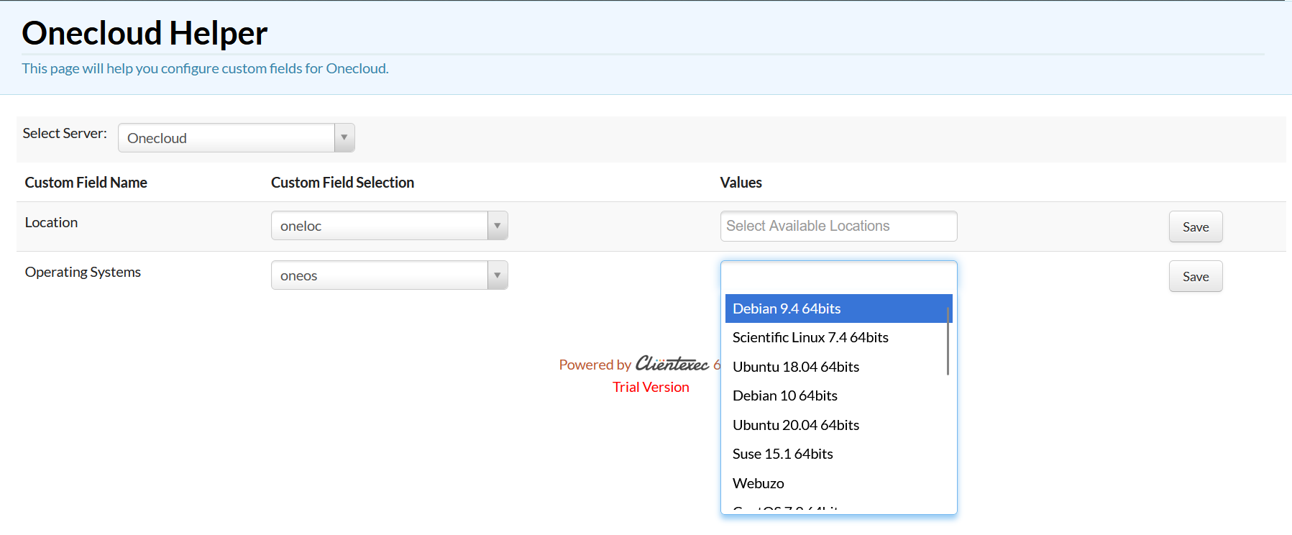
Task: Click the Onecloud Helper page title
Action: [x=145, y=33]
